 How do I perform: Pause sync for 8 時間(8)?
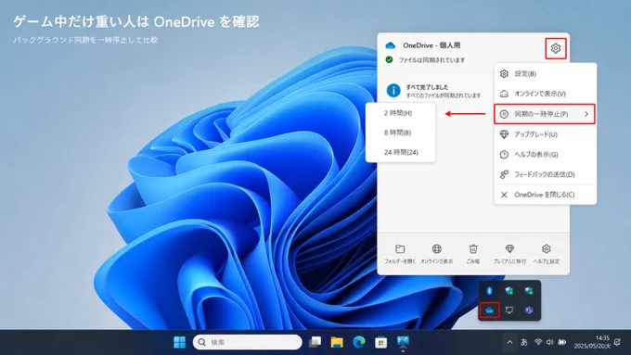(x=401, y=133)
